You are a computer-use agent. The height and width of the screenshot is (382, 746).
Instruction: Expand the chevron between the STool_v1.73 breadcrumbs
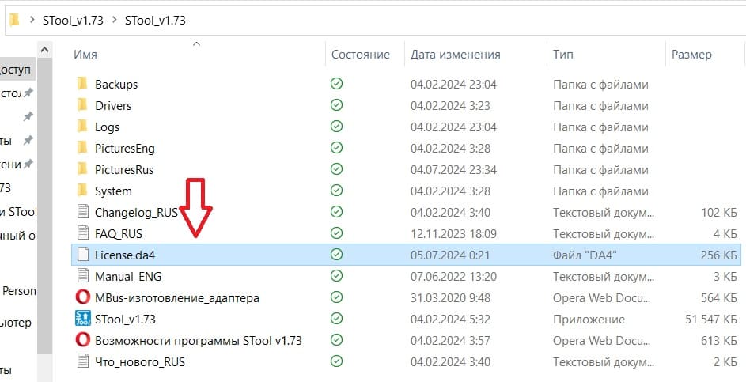[x=114, y=20]
